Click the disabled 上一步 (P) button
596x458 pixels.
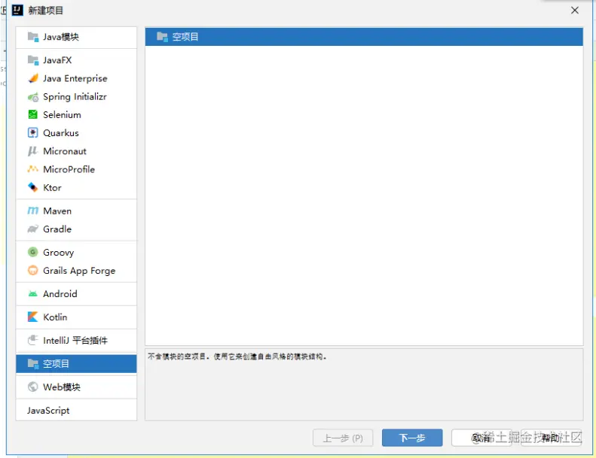(x=343, y=438)
